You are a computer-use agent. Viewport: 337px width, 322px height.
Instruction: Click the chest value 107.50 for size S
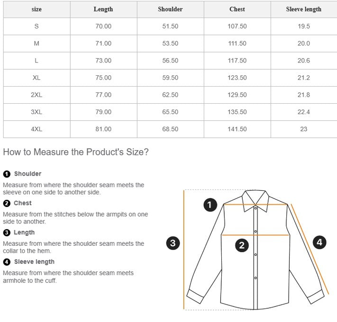point(237,27)
